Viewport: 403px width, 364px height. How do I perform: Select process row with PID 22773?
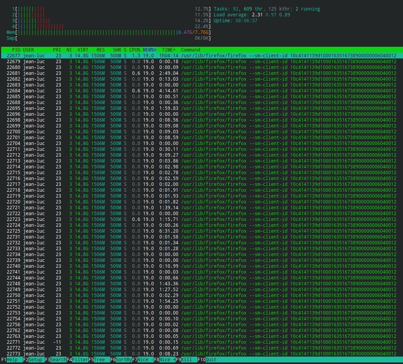(x=202, y=354)
